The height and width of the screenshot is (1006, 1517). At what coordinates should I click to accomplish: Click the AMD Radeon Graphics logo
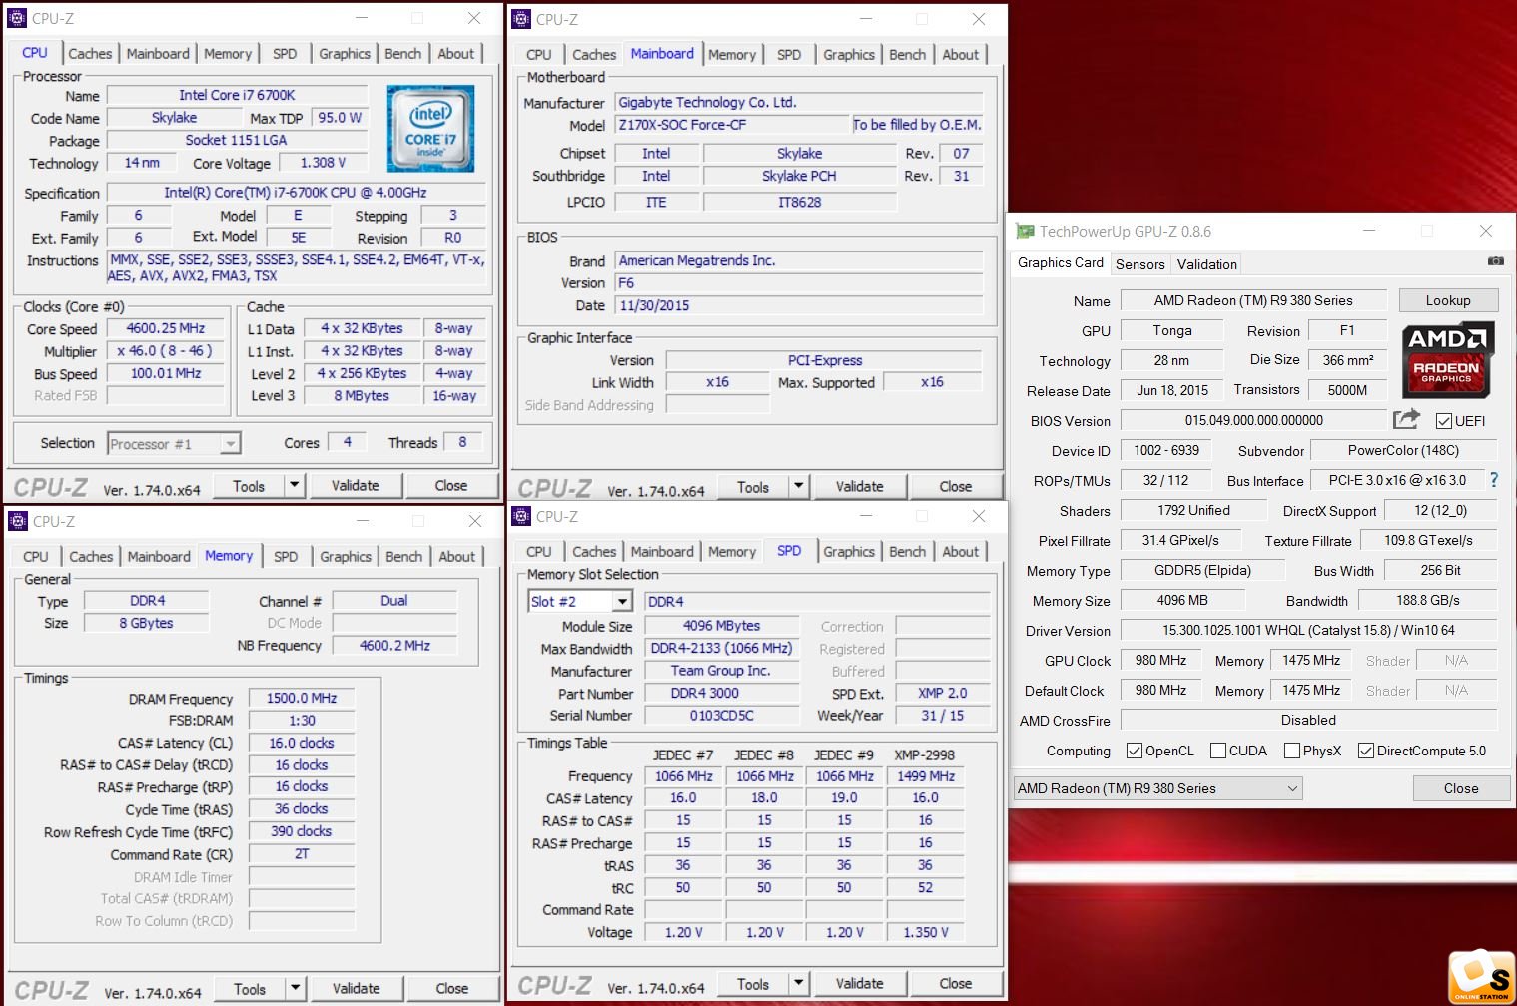[1447, 360]
